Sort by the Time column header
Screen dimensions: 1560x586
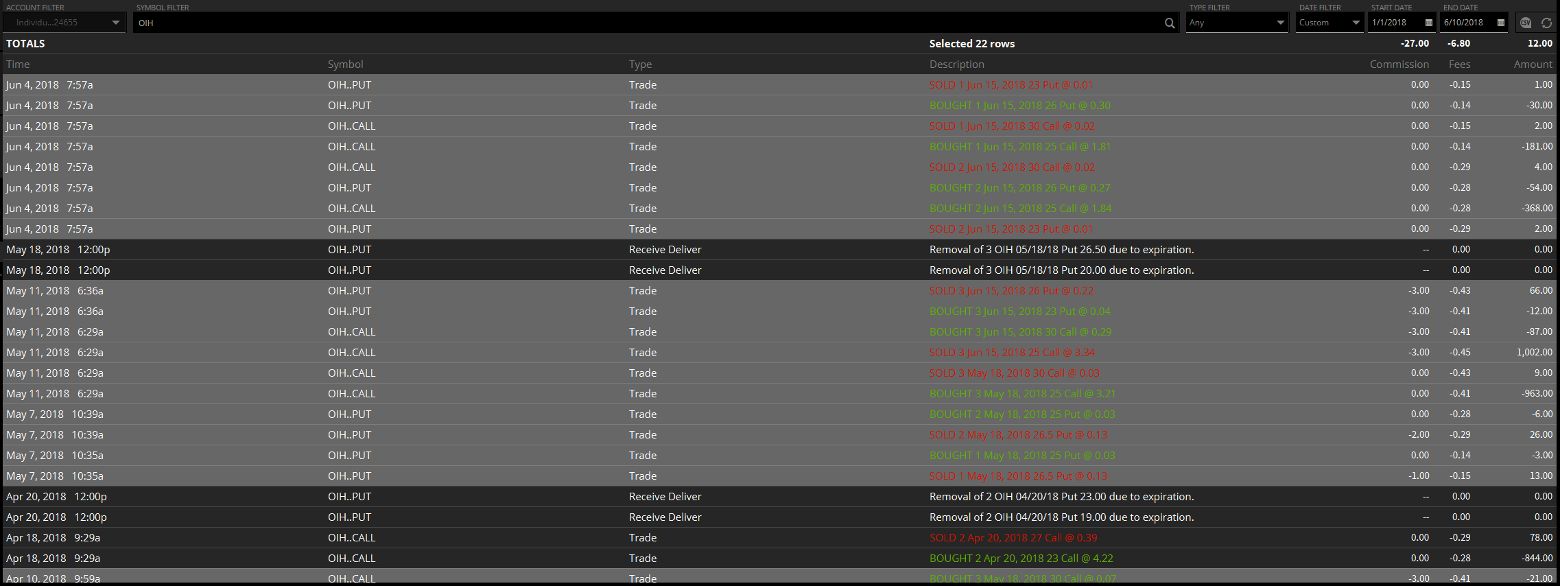point(19,65)
